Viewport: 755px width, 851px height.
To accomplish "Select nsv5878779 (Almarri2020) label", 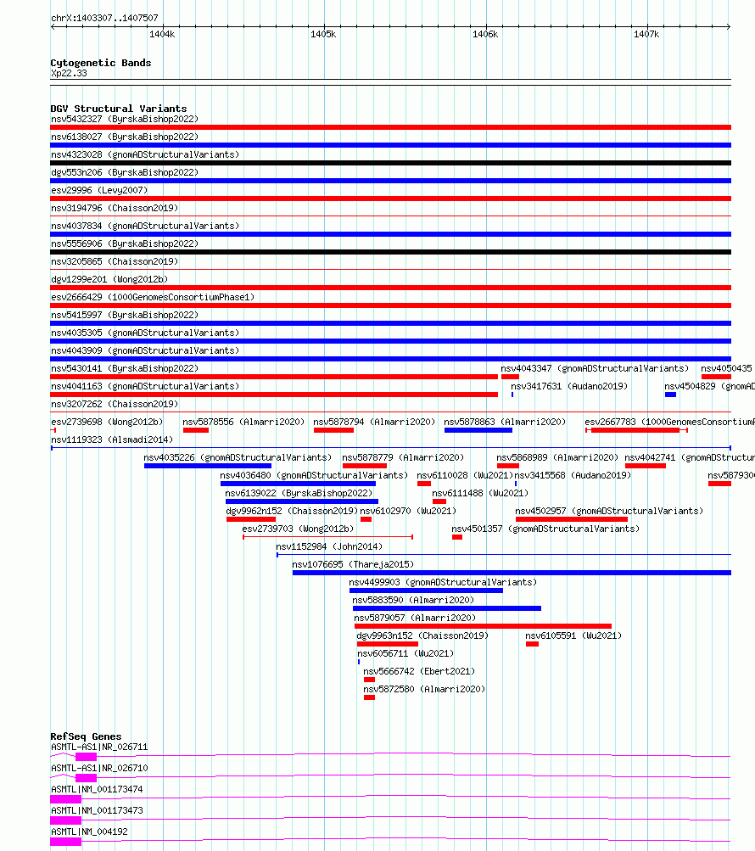I will 403,457.
